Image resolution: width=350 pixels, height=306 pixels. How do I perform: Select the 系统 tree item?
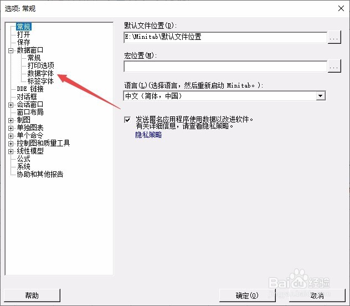(x=23, y=166)
